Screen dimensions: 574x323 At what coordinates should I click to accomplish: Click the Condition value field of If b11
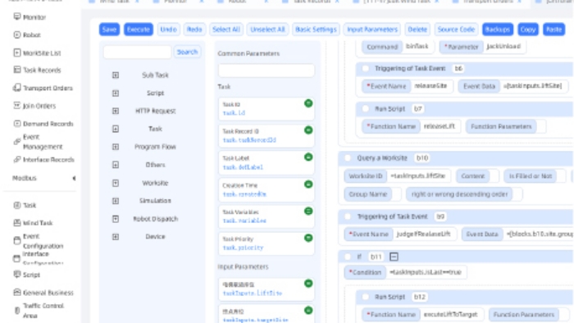coord(426,272)
